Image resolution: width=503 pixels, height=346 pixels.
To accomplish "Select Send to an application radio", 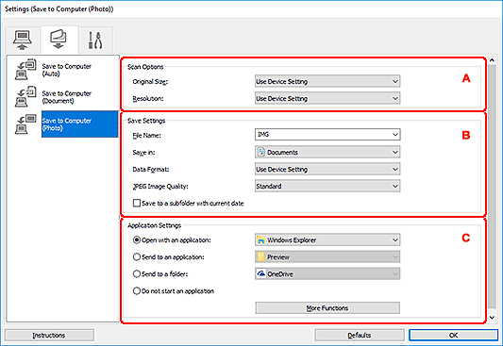I will [137, 257].
